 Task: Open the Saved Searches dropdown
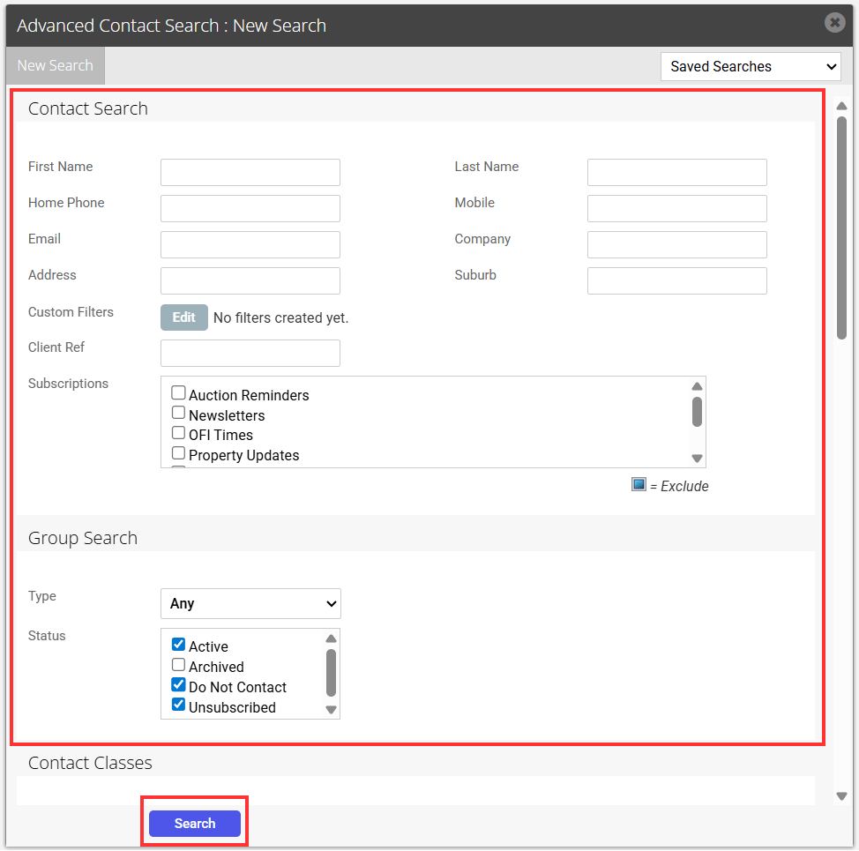[751, 66]
